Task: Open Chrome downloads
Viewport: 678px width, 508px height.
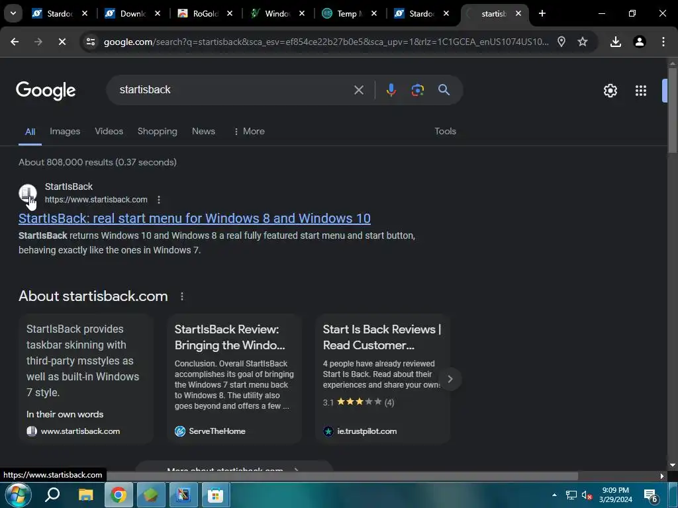Action: 615,42
